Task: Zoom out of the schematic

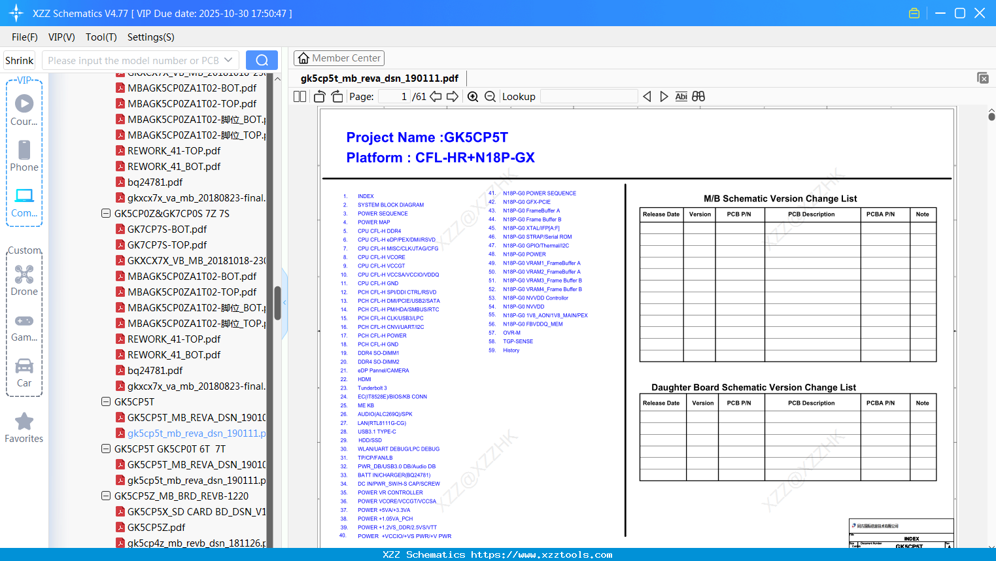Action: 490,97
